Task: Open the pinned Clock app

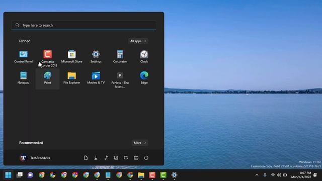Action: (144, 57)
